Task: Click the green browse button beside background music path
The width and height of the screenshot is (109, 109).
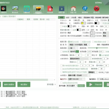Action: click(77, 51)
